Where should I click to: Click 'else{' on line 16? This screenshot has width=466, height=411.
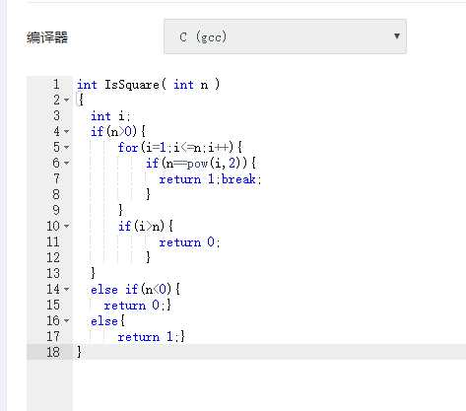pos(107,321)
